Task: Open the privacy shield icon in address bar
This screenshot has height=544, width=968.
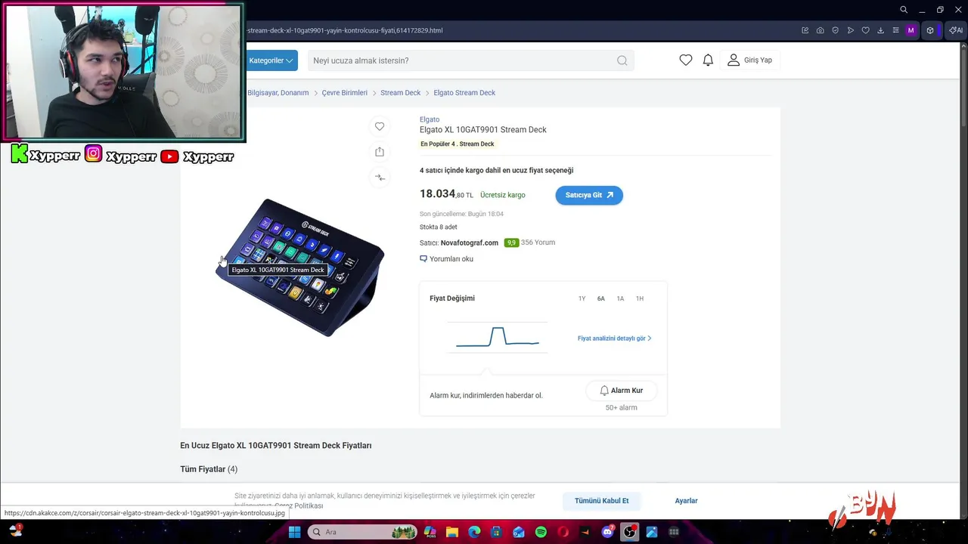Action: (836, 30)
